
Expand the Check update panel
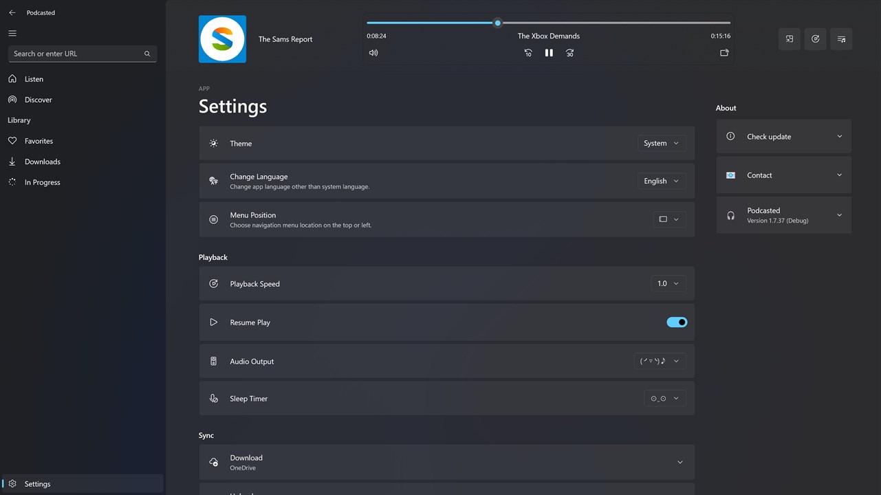[x=784, y=136]
